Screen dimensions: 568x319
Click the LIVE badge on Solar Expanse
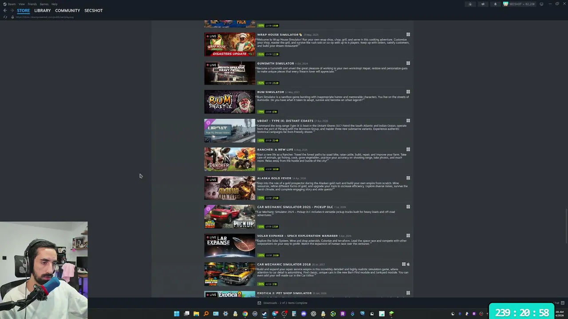coord(211,237)
